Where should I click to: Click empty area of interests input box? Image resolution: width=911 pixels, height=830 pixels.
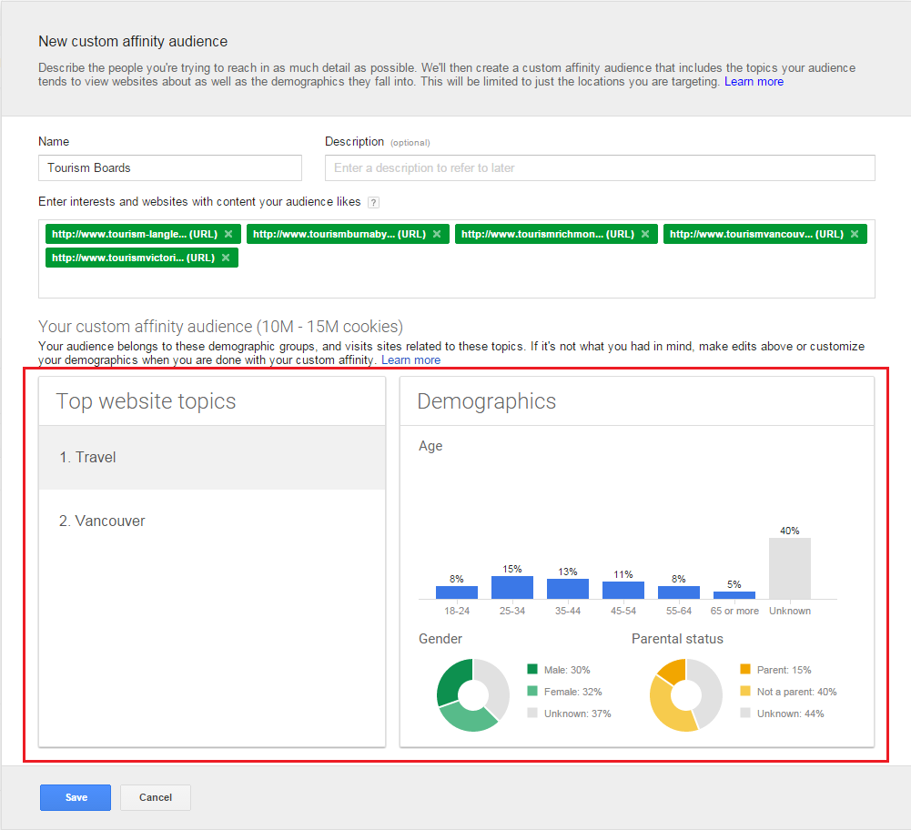point(546,282)
